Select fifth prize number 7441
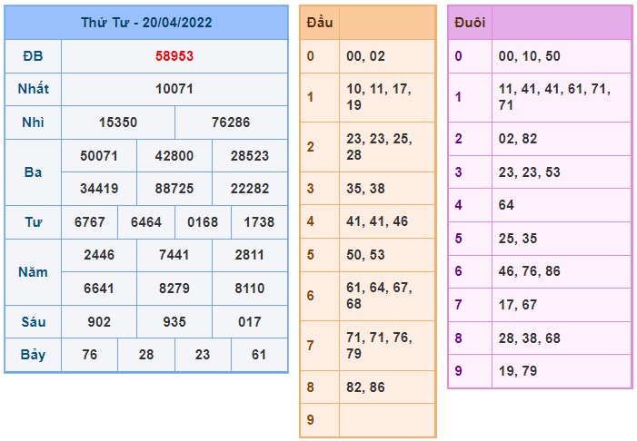This screenshot has width=637, height=441. click(174, 255)
